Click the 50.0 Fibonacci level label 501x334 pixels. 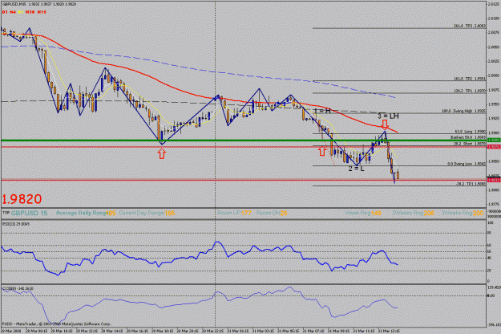tap(468, 137)
